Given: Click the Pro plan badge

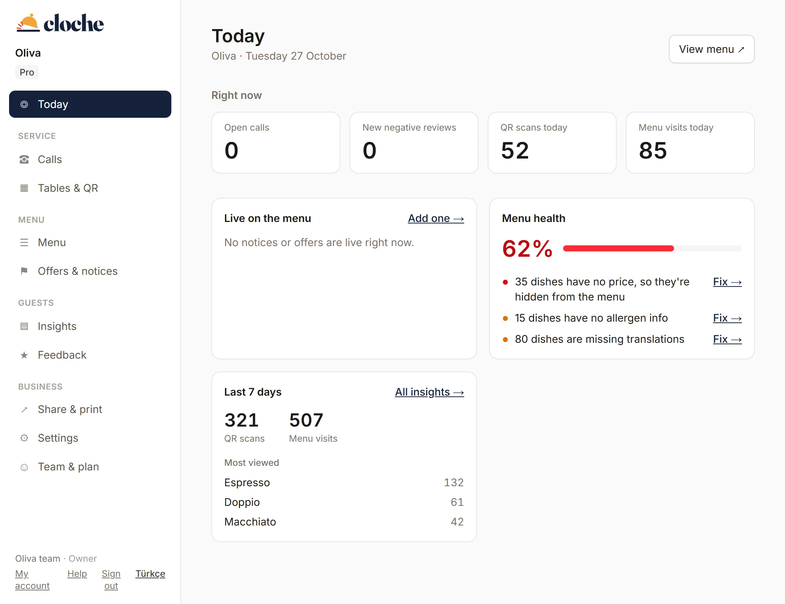Looking at the screenshot, I should [x=27, y=72].
